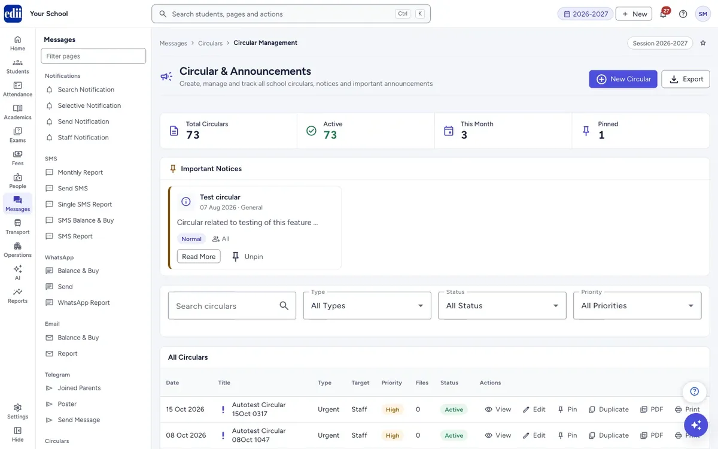
Task: Pin the Autotest Circular 15Oct 0317 row
Action: click(567, 409)
